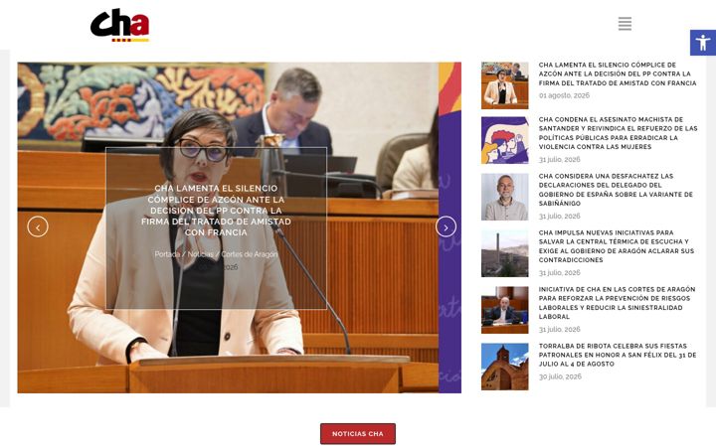Image resolution: width=716 pixels, height=447 pixels.
Task: Go to next slide arrow
Action: pos(446,226)
